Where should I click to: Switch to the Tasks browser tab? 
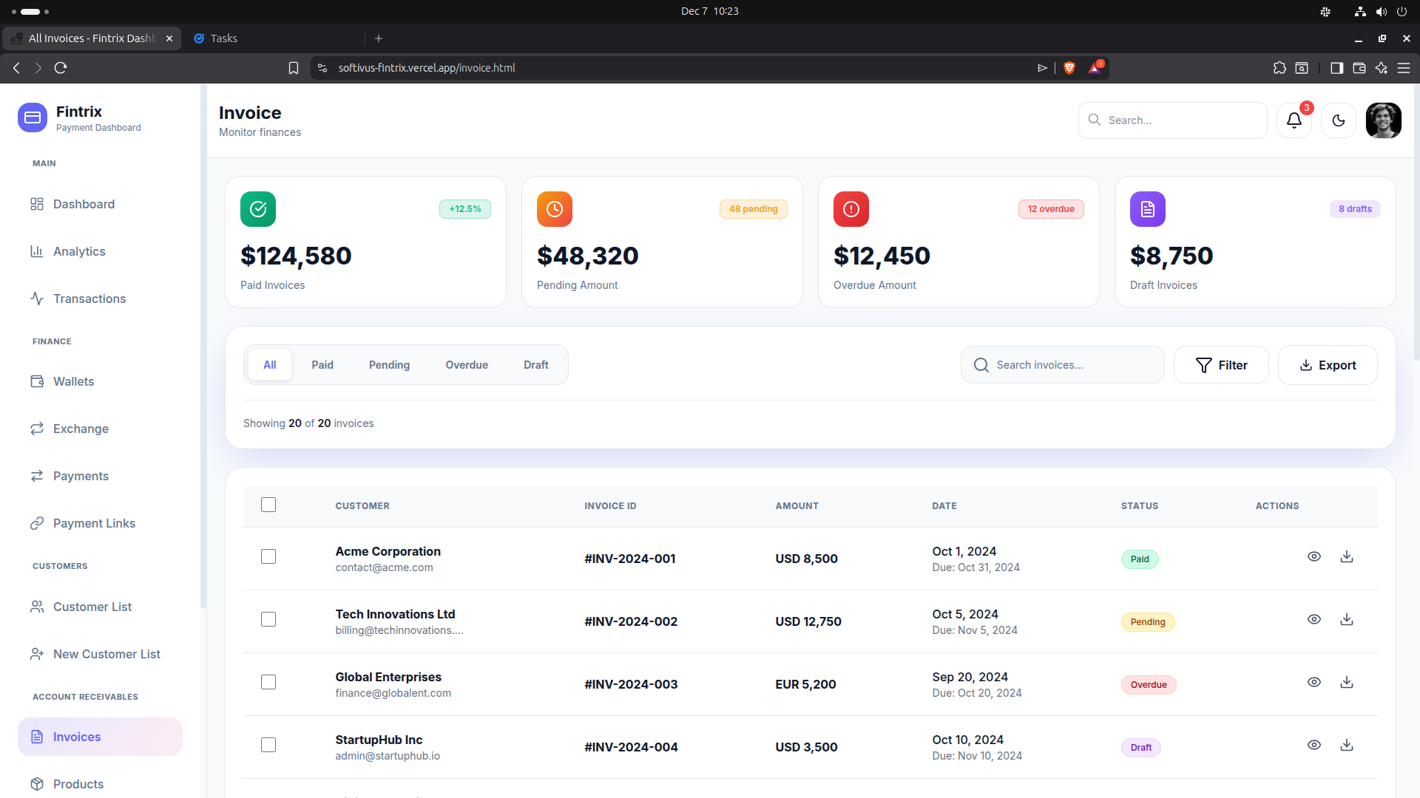(x=225, y=38)
